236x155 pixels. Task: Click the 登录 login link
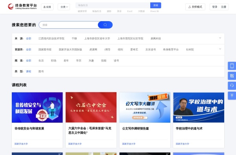(x=215, y=7)
